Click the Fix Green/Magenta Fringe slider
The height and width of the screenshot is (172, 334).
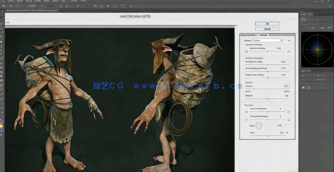tap(267, 71)
